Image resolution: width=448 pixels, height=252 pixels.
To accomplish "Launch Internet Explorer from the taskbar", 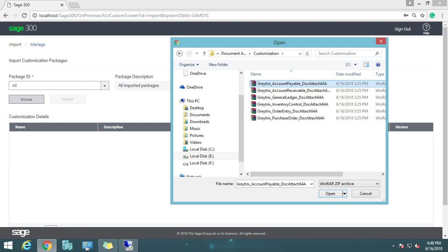I will click(x=27, y=245).
